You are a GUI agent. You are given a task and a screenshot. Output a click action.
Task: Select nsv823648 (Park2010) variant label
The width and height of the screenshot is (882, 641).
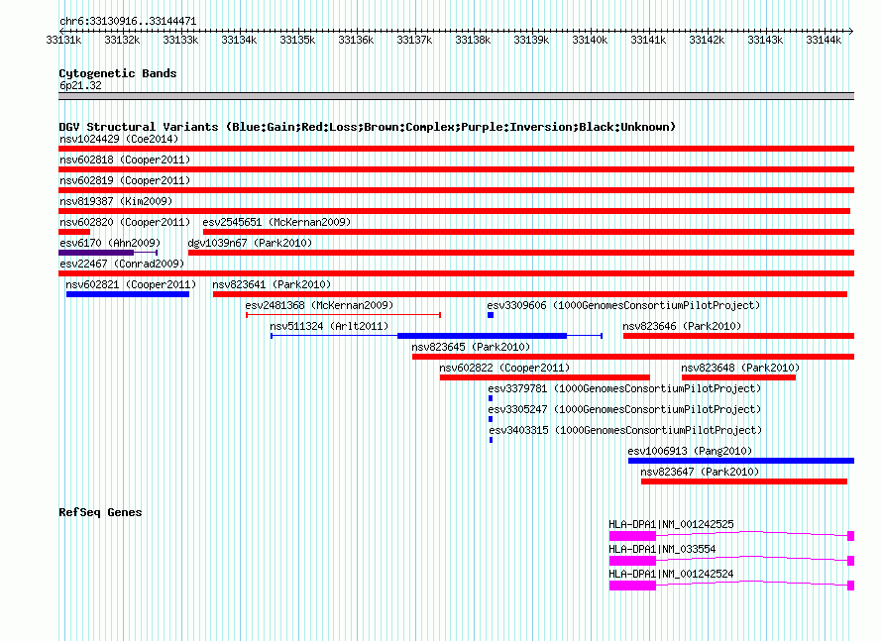coord(740,368)
